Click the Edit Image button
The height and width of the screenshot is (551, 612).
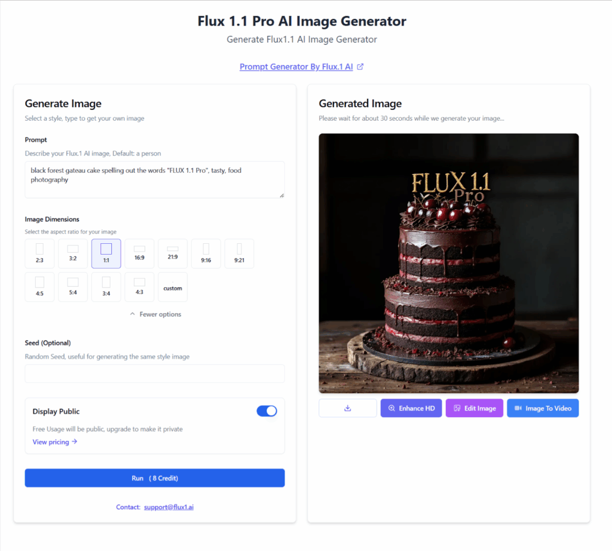[x=474, y=408]
